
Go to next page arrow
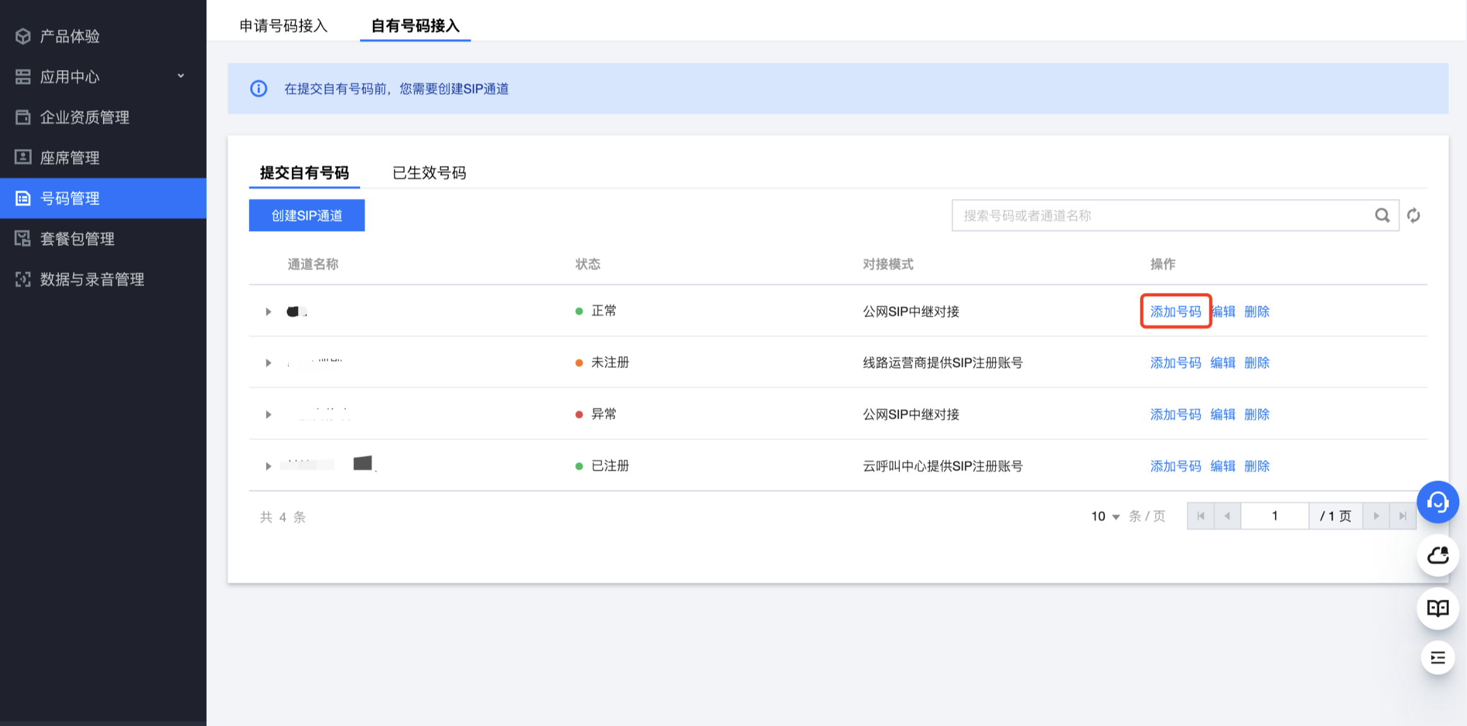click(x=1376, y=516)
